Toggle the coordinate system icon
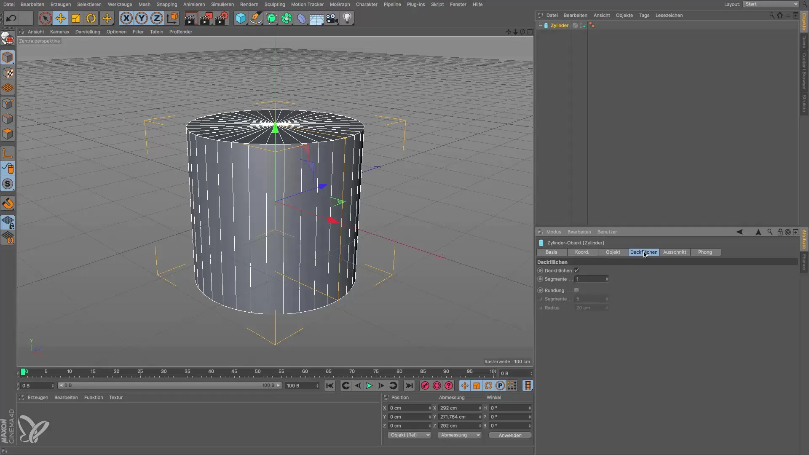This screenshot has height=455, width=809. click(x=172, y=18)
